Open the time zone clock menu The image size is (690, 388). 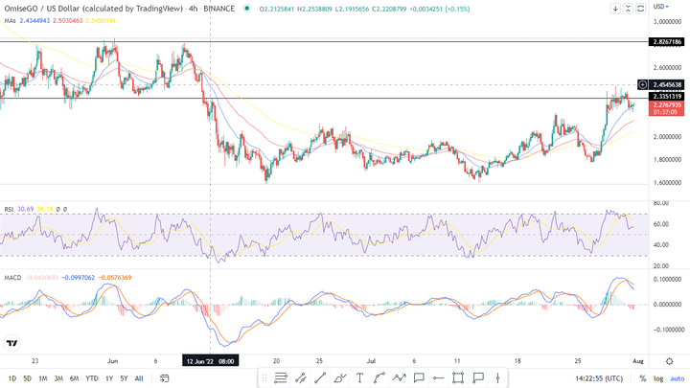point(599,378)
